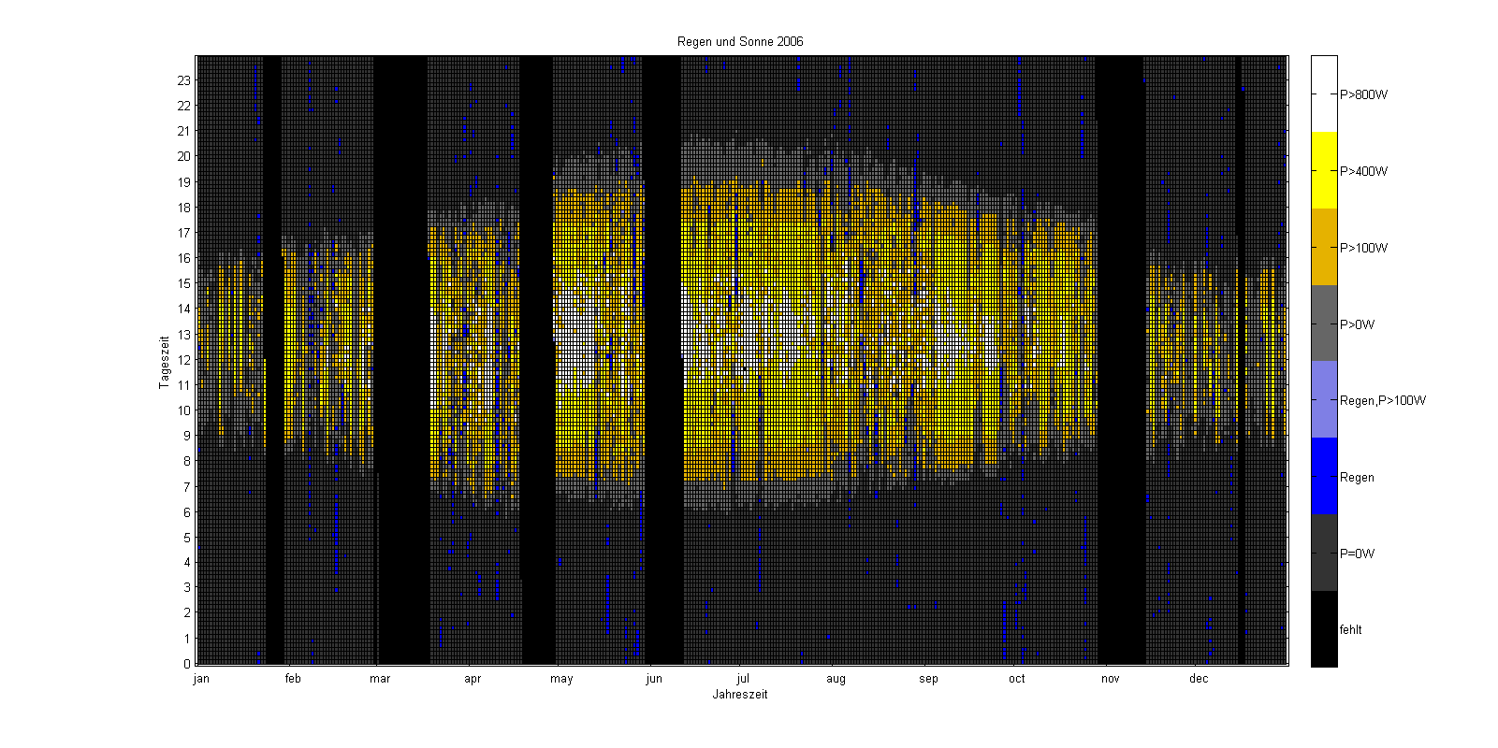This screenshot has height=748, width=1498.
Task: Click the hour 0 y-axis tick label
Action: coord(187,664)
